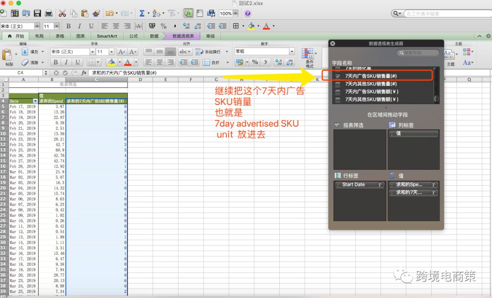Open the ribbon font name 宋体 dropdown

pyautogui.click(x=92, y=52)
